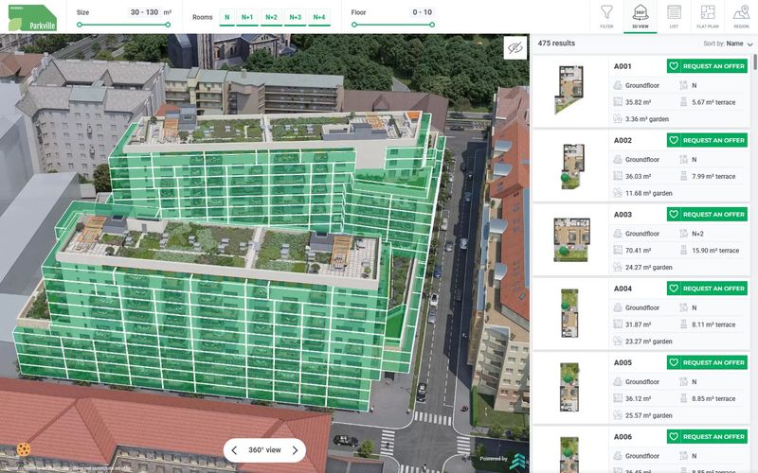The image size is (758, 473).
Task: Click the area icon beside 70.41 m²
Action: pyautogui.click(x=618, y=250)
